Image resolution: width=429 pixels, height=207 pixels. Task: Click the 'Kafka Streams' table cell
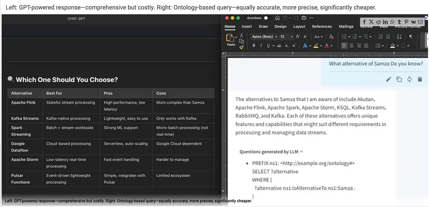point(25,118)
